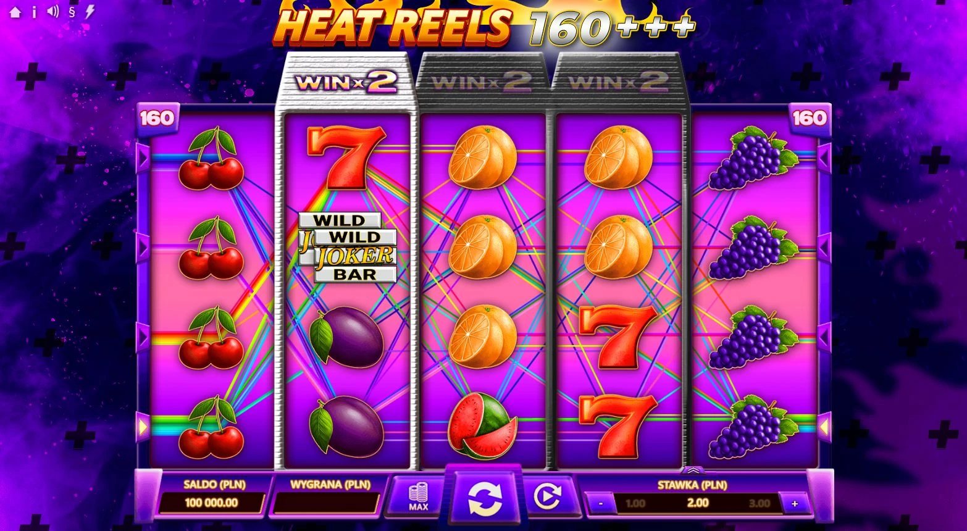Open the rules paragraph icon
The height and width of the screenshot is (531, 967).
[72, 11]
